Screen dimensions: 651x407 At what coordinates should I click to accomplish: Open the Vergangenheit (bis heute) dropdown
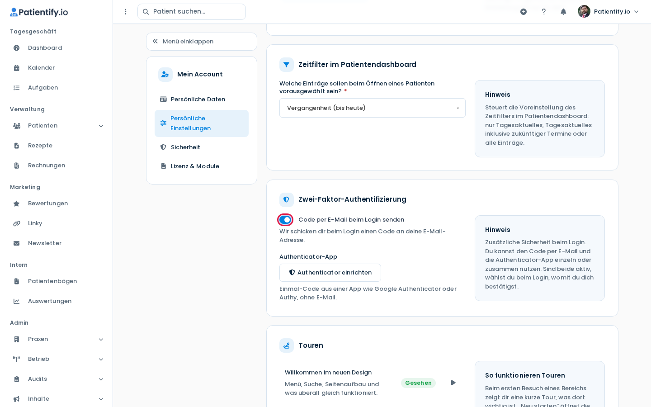tap(373, 108)
